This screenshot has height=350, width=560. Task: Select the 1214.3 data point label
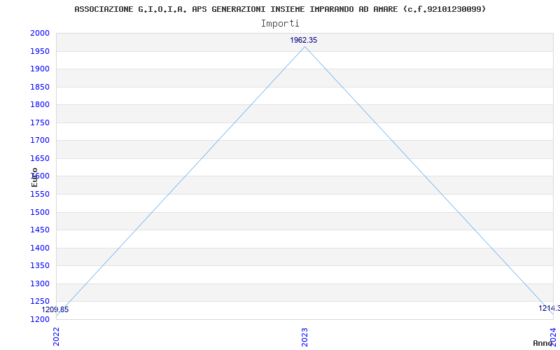pos(549,308)
